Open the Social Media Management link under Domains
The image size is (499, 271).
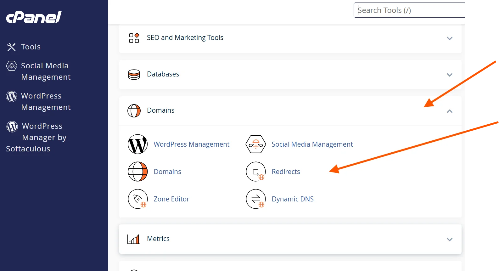point(312,144)
